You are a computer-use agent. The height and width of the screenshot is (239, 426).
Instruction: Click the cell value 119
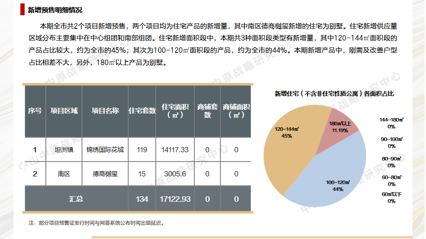click(x=142, y=150)
